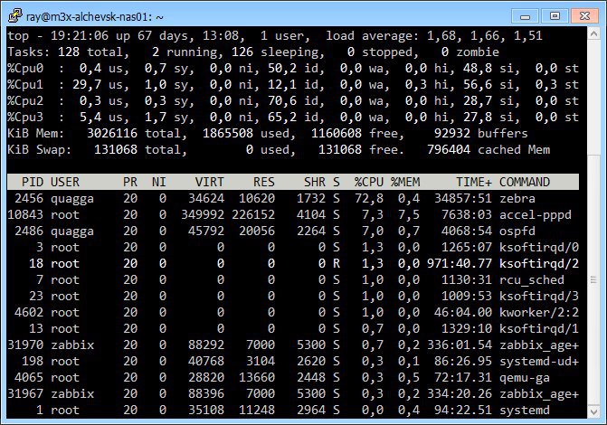Minimize the PuTTY terminal window
This screenshot has height=425, width=607.
(x=525, y=16)
